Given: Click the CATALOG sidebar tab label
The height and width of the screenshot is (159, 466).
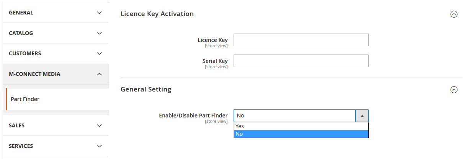Looking at the screenshot, I should tap(21, 33).
